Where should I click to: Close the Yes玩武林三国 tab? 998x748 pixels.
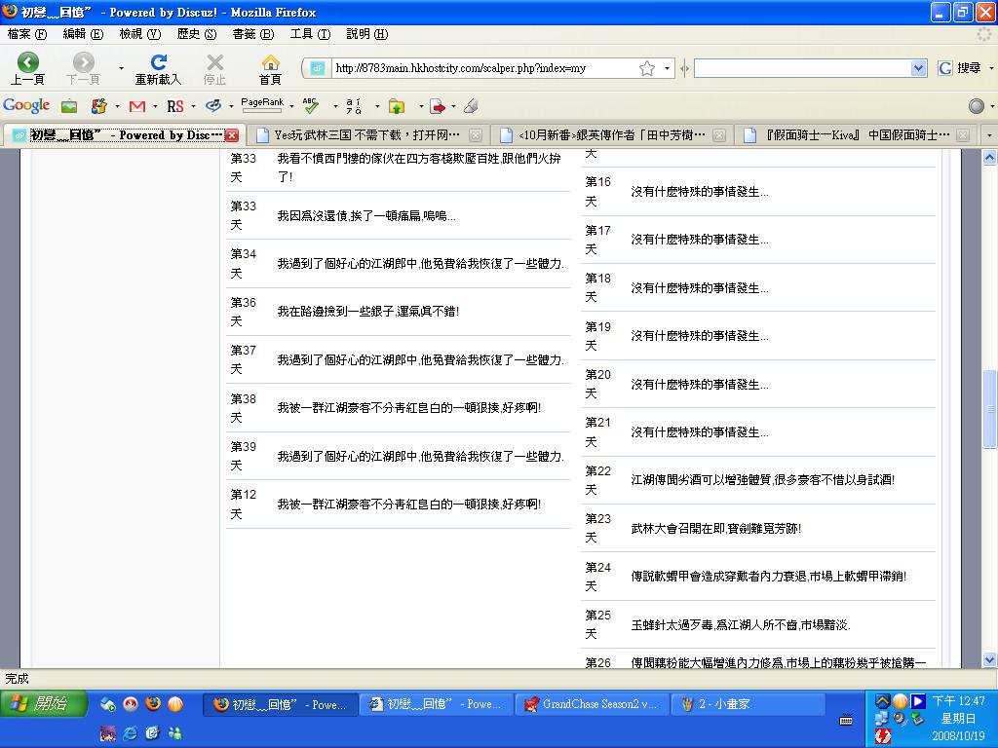coord(476,134)
